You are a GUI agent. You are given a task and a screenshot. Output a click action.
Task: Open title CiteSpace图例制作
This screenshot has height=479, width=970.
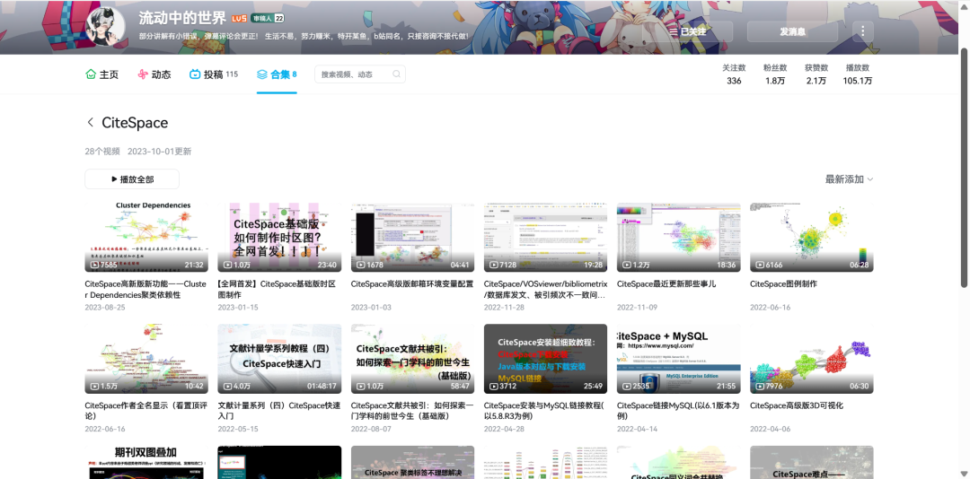783,284
